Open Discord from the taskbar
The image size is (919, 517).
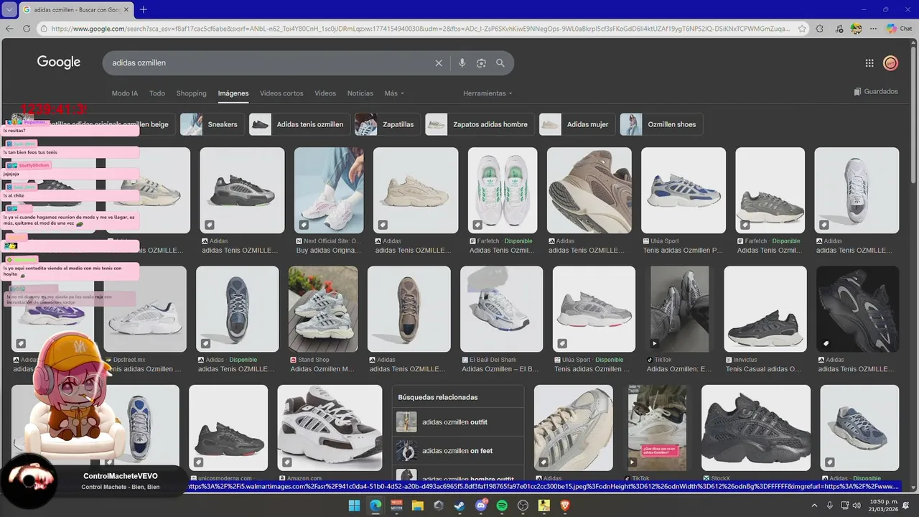(x=481, y=506)
